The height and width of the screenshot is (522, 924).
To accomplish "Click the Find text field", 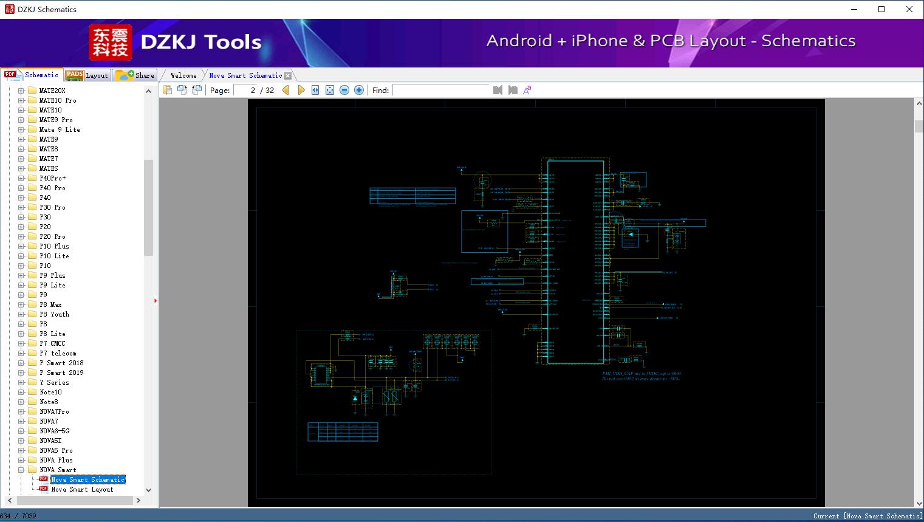I will (x=440, y=90).
